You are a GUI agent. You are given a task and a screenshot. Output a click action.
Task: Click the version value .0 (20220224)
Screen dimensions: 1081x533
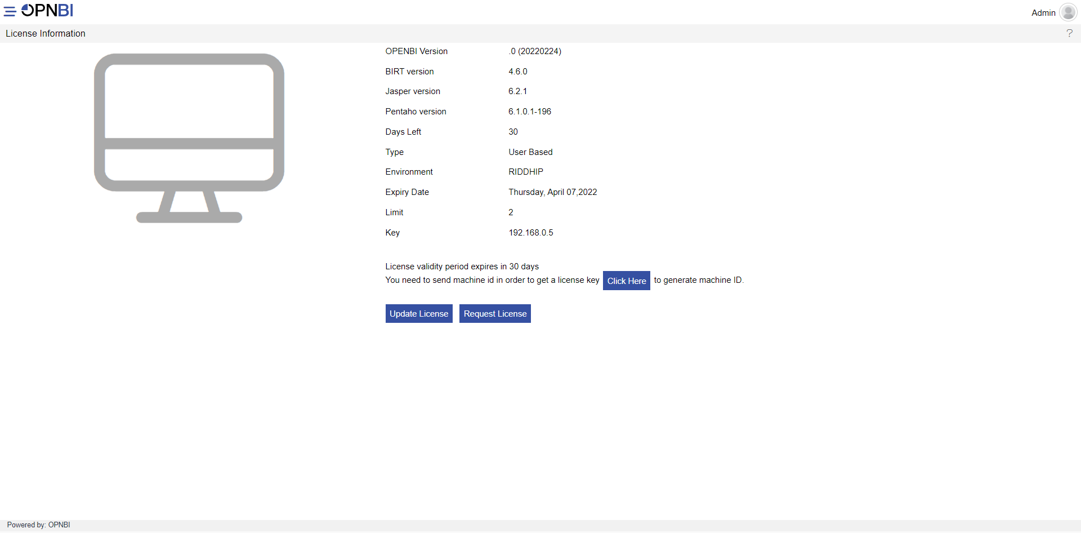click(x=535, y=51)
